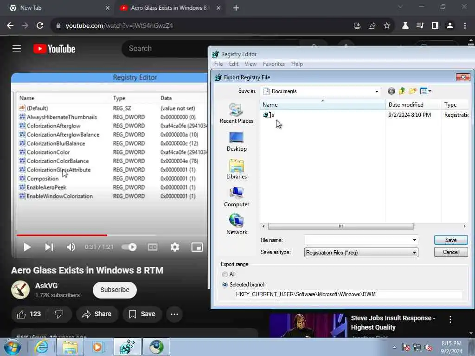Viewport: 475px width, 356px height.
Task: Edit the selected branch registry path field
Action: (x=349, y=294)
